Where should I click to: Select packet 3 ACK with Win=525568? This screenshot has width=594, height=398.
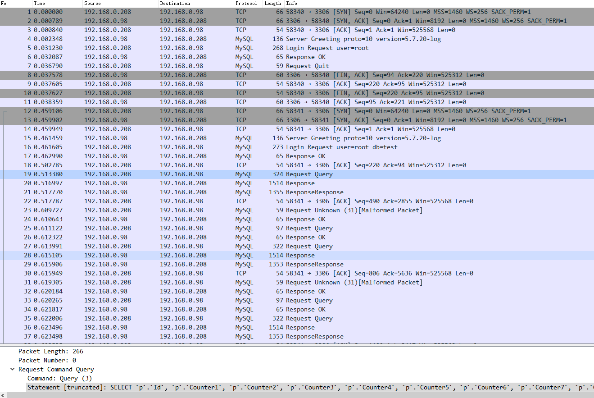pyautogui.click(x=297, y=30)
